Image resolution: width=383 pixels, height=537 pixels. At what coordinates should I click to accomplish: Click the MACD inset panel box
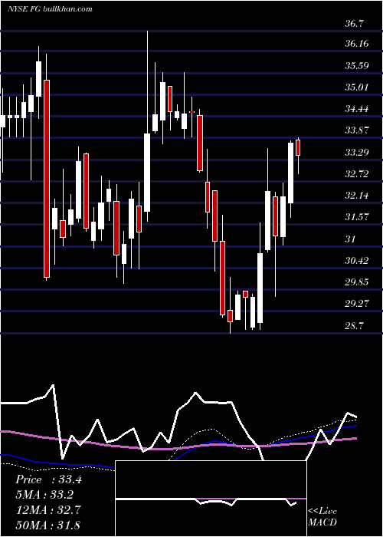pos(211,499)
